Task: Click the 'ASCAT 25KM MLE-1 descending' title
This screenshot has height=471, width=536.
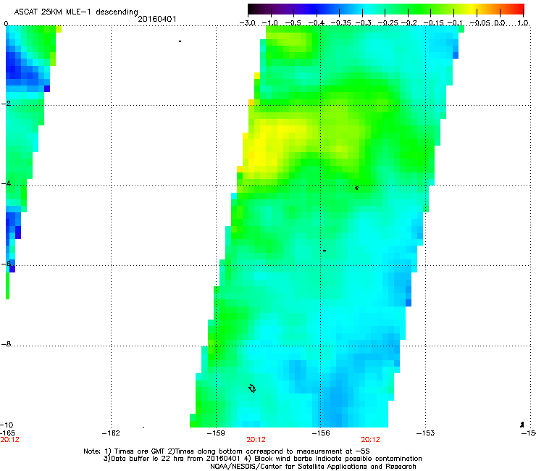Action: (x=76, y=12)
